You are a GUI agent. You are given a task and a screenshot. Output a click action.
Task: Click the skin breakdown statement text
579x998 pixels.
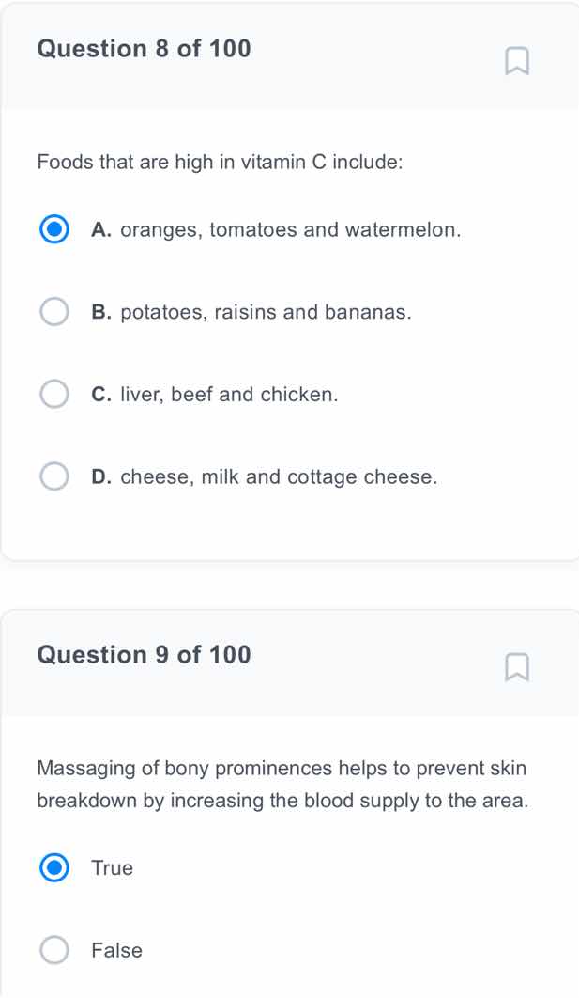pos(282,783)
